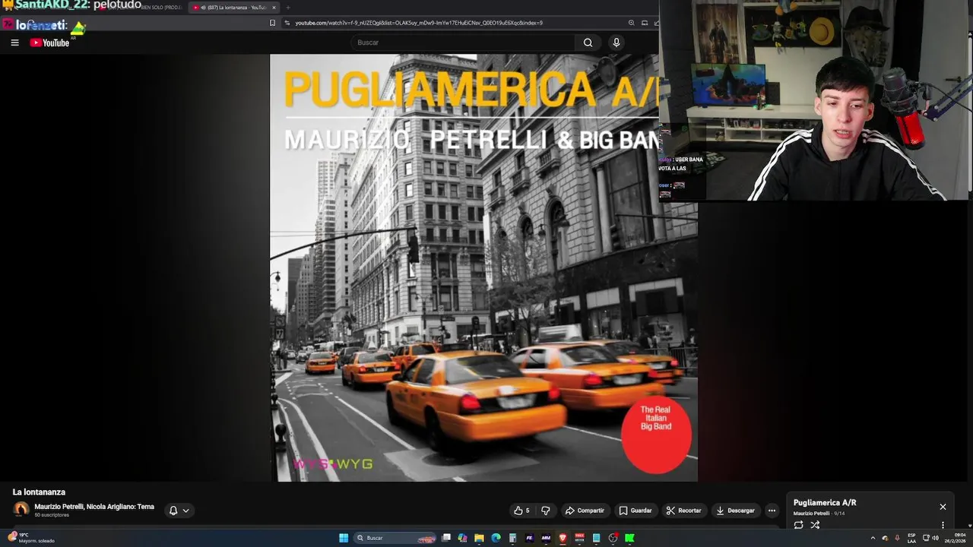Toggle playlist shuffle in Pugliamerica A/R panel
This screenshot has width=973, height=547.
tap(815, 525)
